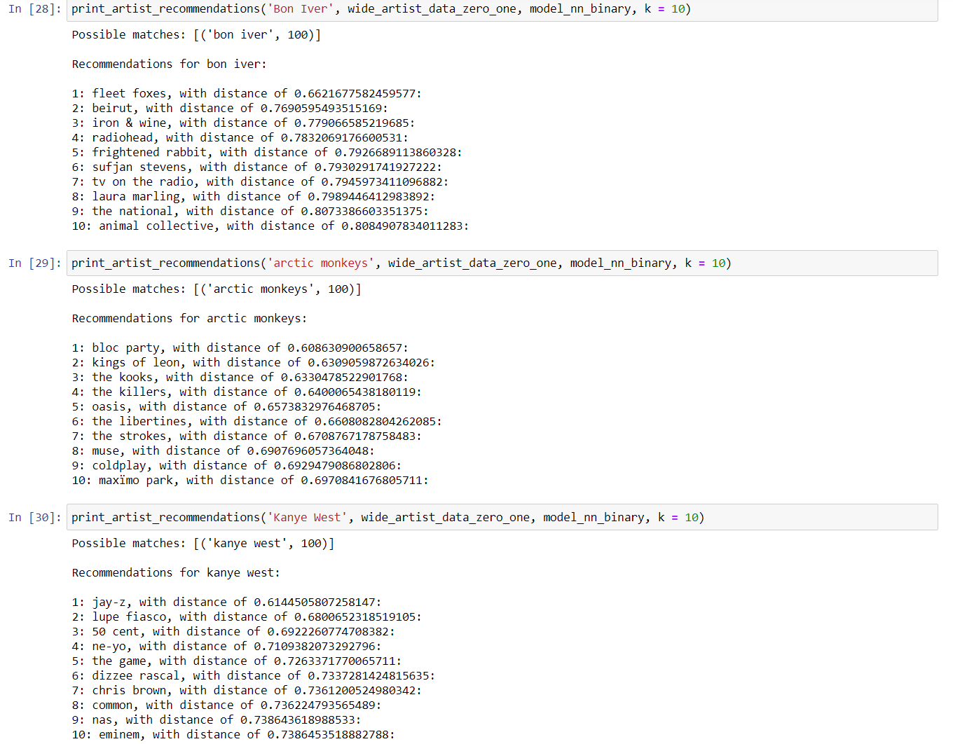
Task: Click the radiohead output line
Action: [240, 138]
